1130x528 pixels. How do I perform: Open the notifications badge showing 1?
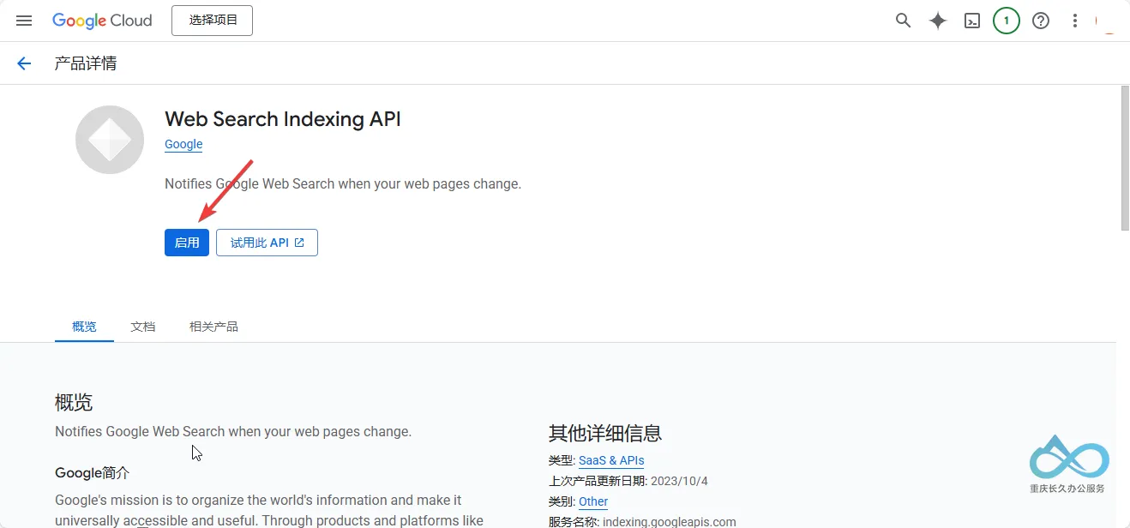coord(1007,21)
